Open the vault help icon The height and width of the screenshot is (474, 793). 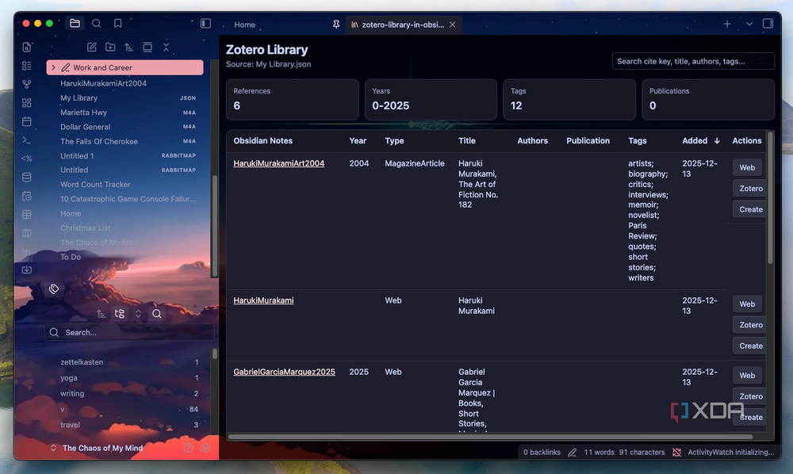pyautogui.click(x=188, y=448)
